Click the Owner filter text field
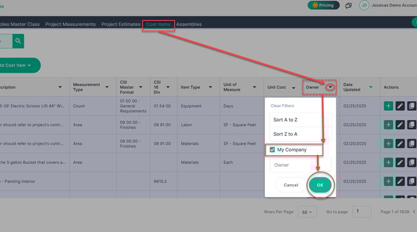417x232 pixels. click(x=301, y=165)
